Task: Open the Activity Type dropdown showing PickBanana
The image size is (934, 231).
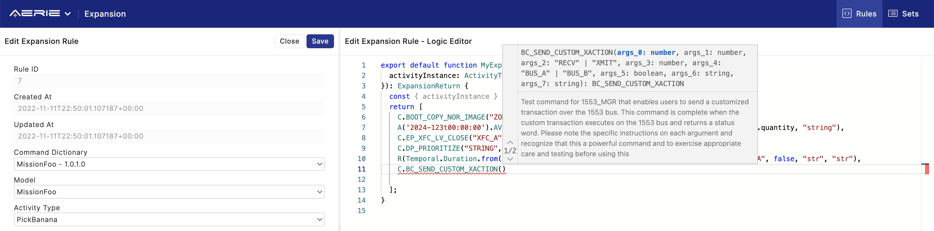Action: click(169, 219)
